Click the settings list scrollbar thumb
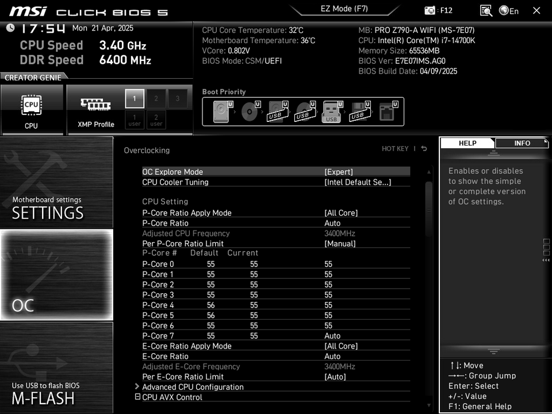Image resolution: width=552 pixels, height=414 pixels. click(x=428, y=209)
